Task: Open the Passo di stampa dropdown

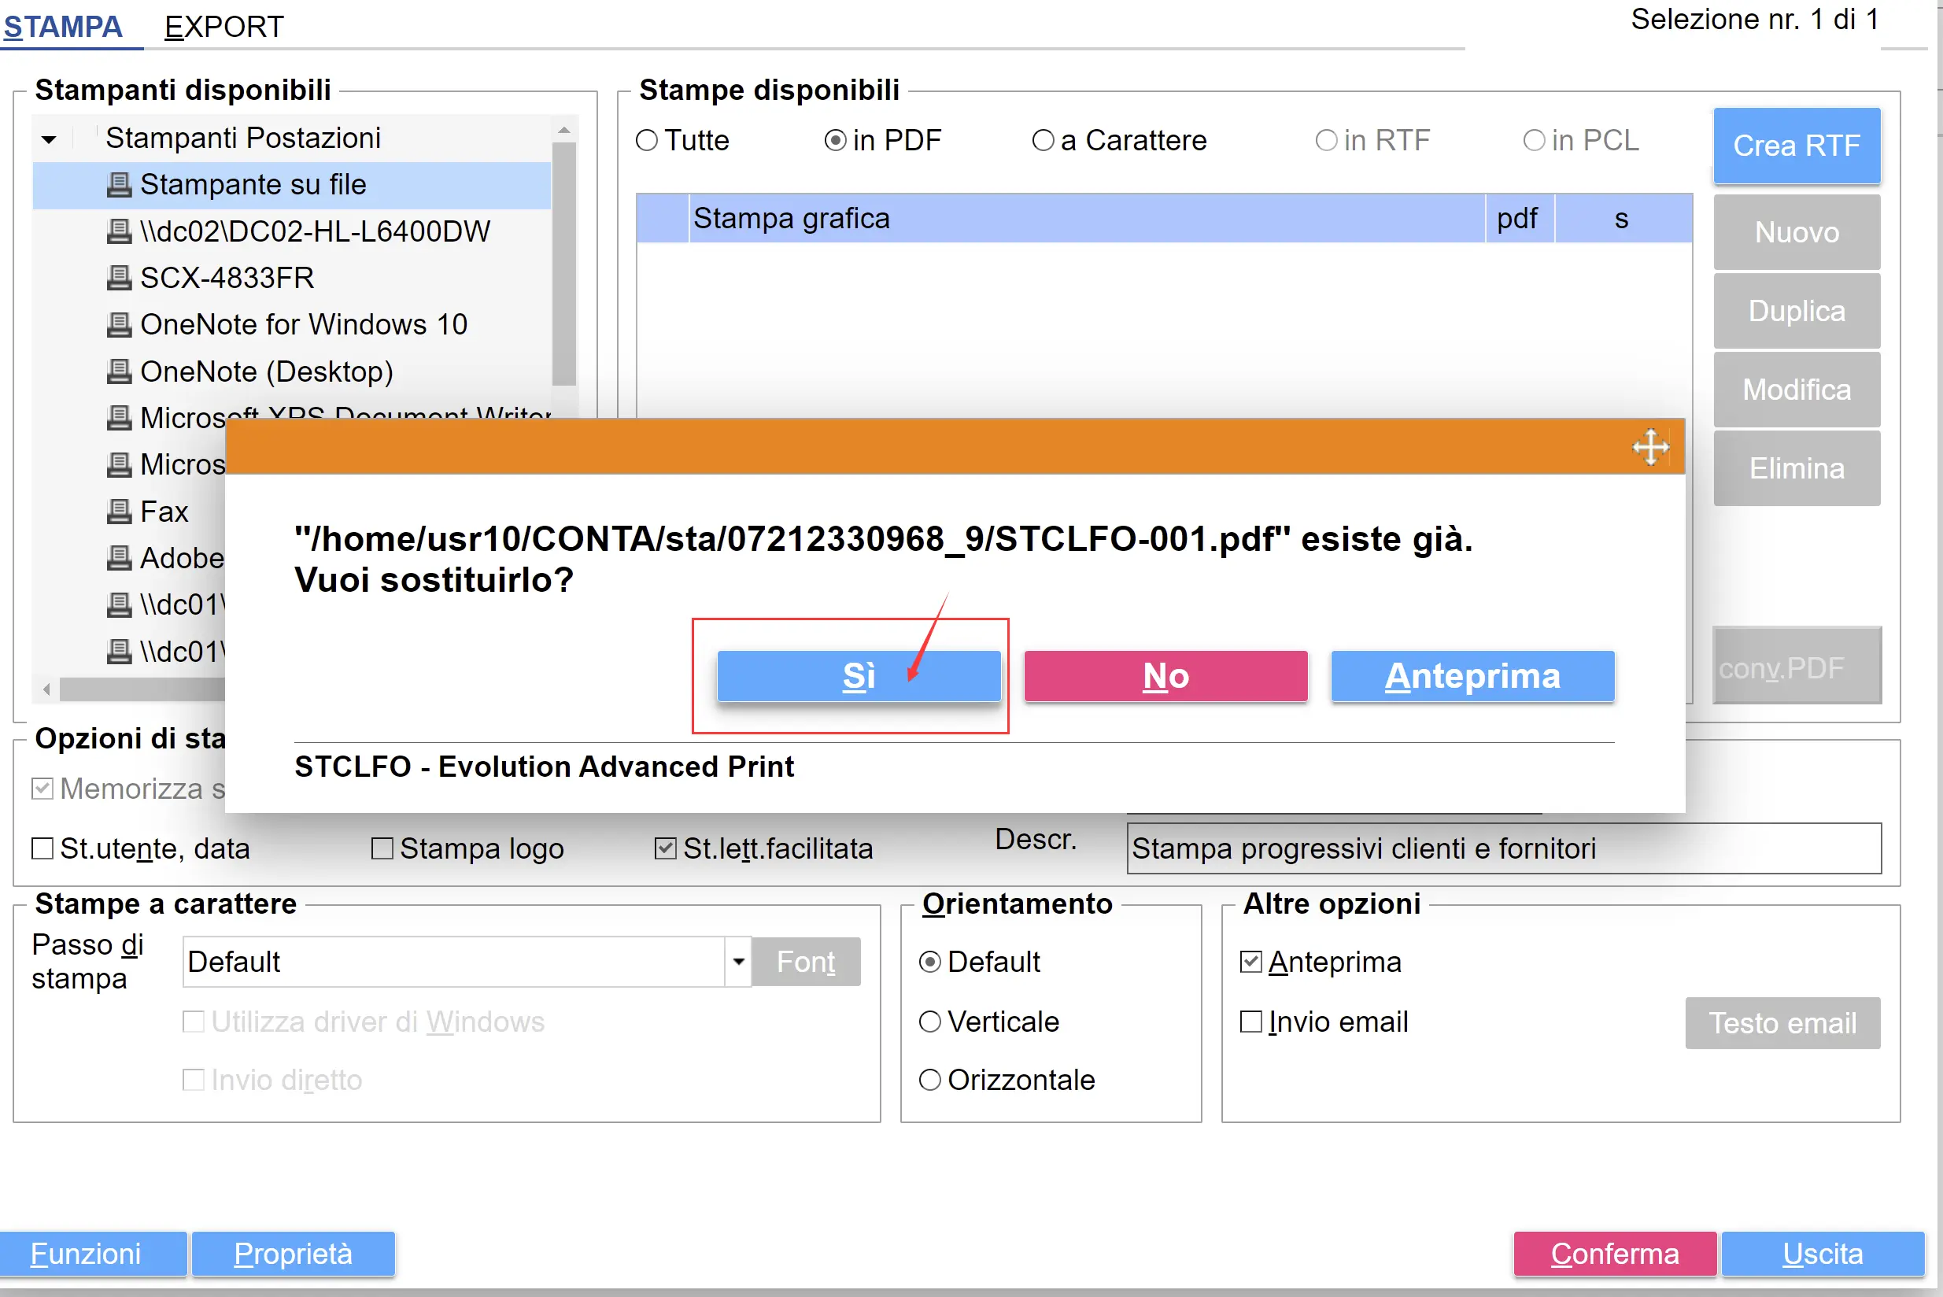Action: point(738,962)
